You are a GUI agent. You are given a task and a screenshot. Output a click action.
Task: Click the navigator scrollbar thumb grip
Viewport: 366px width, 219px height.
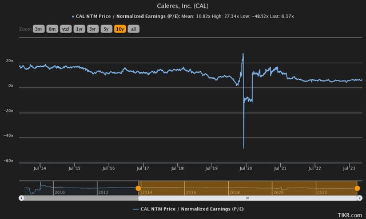click(x=248, y=198)
